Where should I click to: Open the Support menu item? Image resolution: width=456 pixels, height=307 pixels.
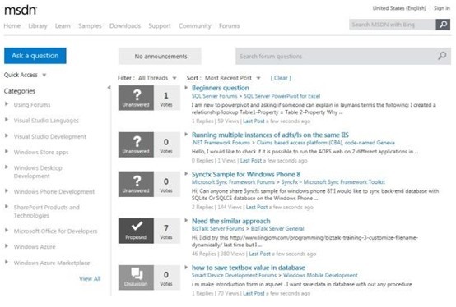160,25
